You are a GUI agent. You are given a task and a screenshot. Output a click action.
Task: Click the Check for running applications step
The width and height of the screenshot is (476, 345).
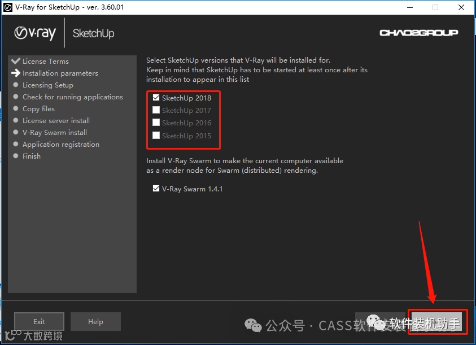coord(72,97)
